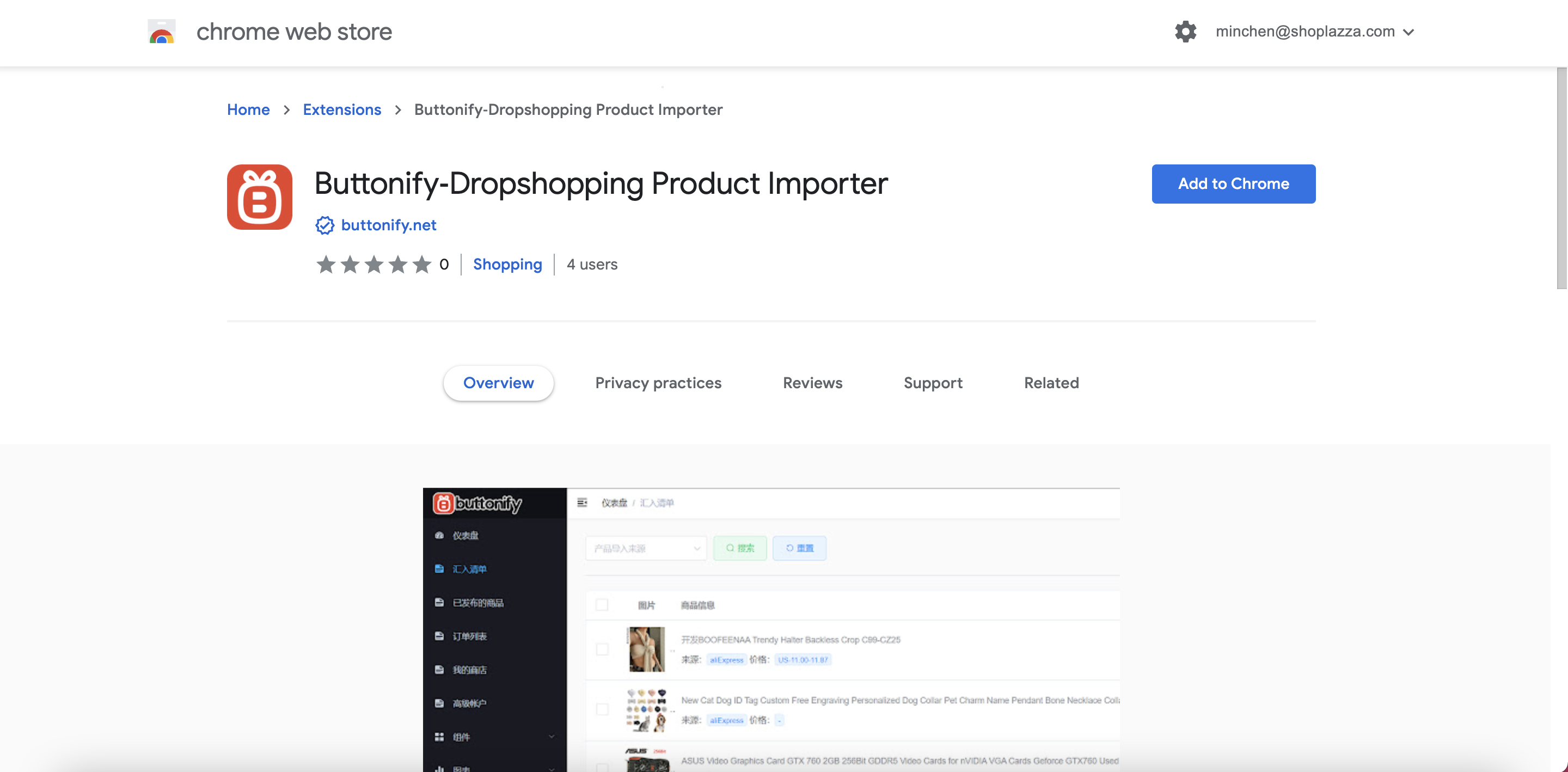This screenshot has height=772, width=1568.
Task: Expand the minchen@shoplazza.com account dropdown
Action: pos(1408,32)
